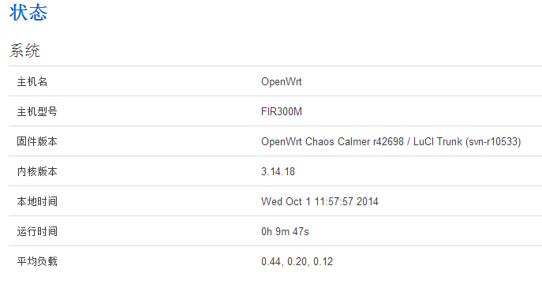Click the 状态 page heading
Viewport: 542px width, 292px height.
(28, 13)
